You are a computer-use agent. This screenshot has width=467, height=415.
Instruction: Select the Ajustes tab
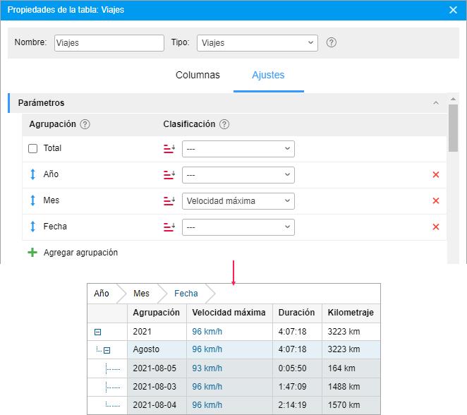[x=268, y=75]
